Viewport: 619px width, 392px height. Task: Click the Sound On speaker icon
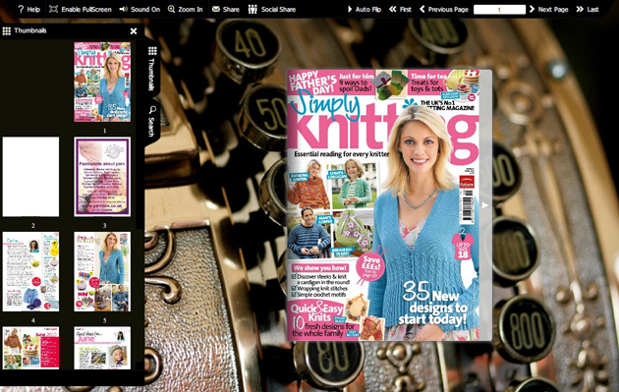tap(123, 9)
